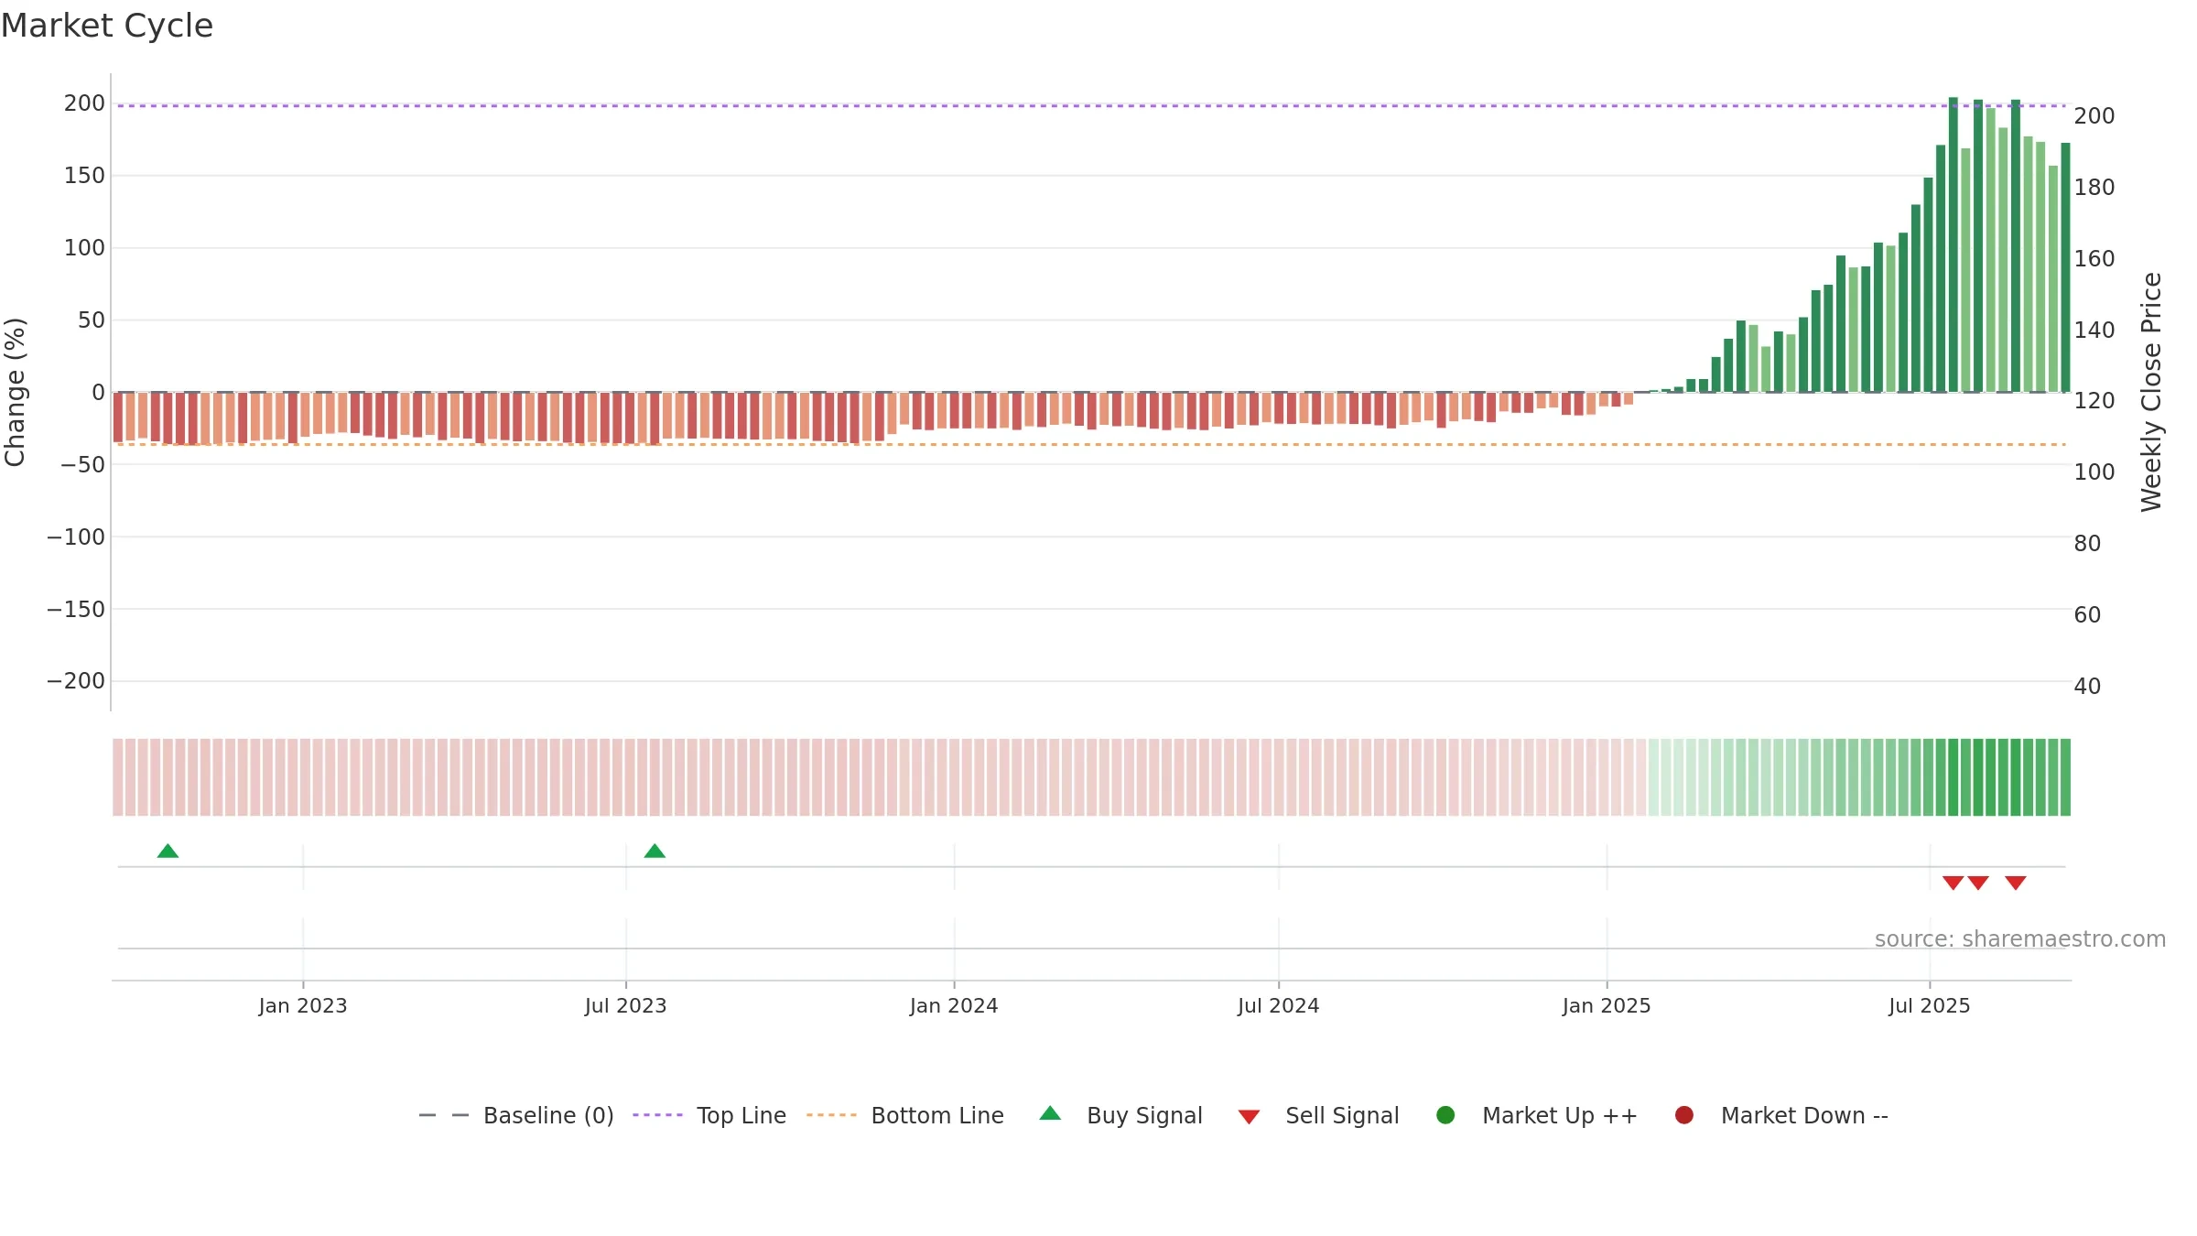This screenshot has width=2197, height=1236.
Task: Click the −200 tick on Change axis
Action: click(76, 680)
